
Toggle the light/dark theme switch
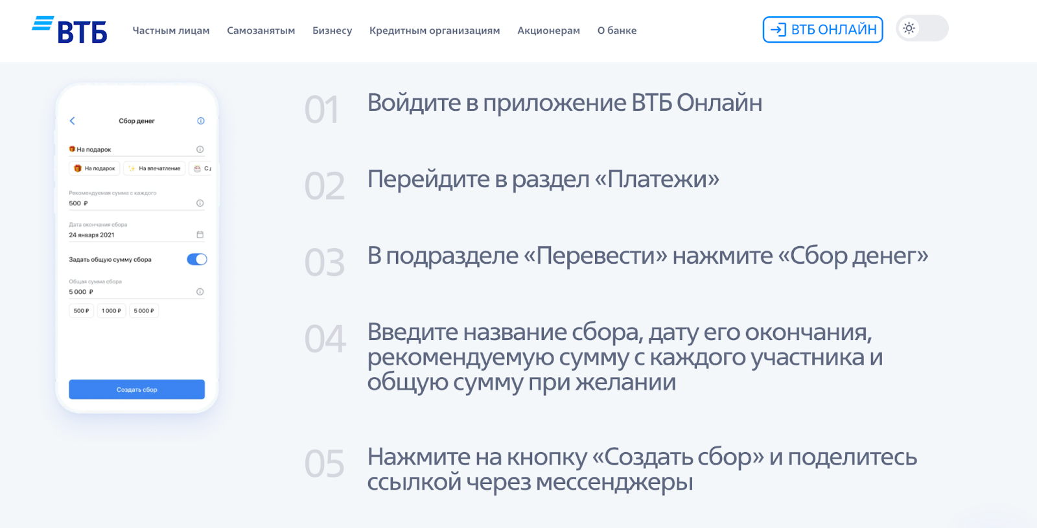(922, 29)
